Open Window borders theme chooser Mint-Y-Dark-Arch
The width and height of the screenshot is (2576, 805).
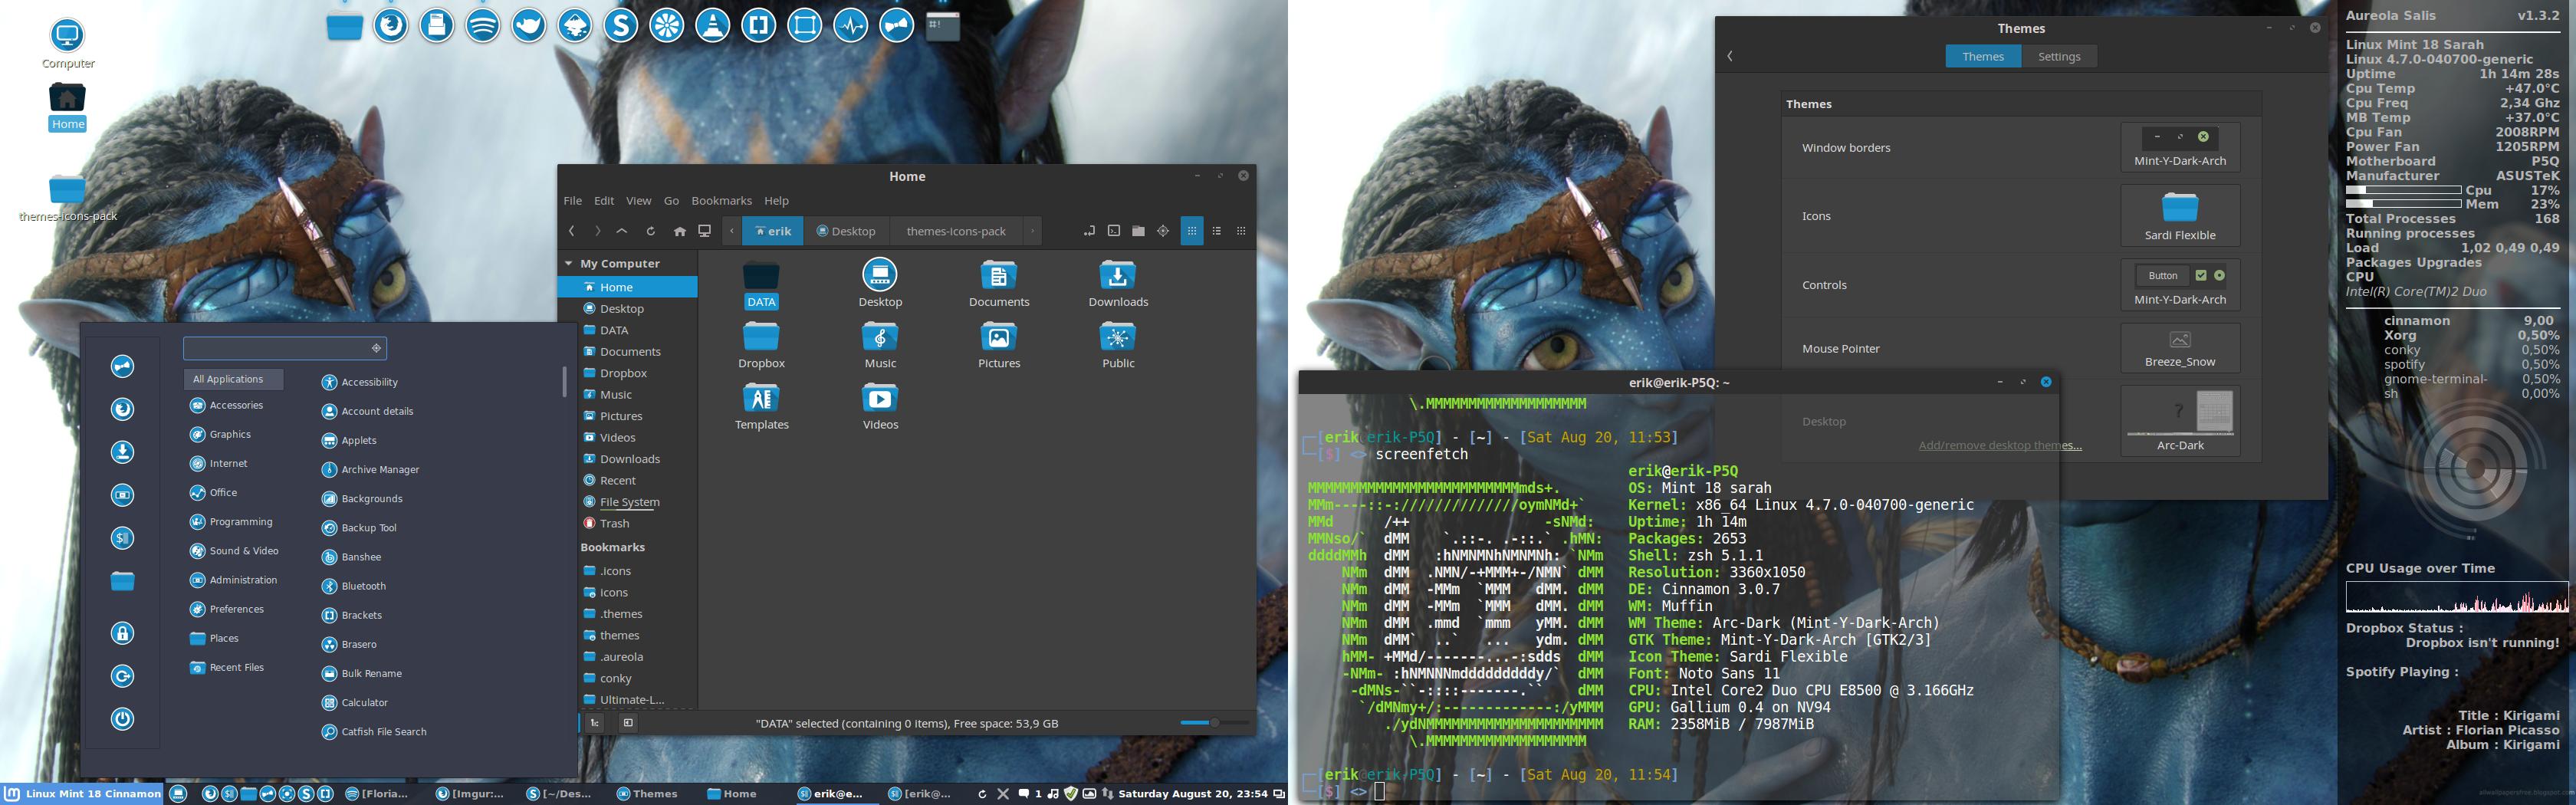click(x=2180, y=148)
